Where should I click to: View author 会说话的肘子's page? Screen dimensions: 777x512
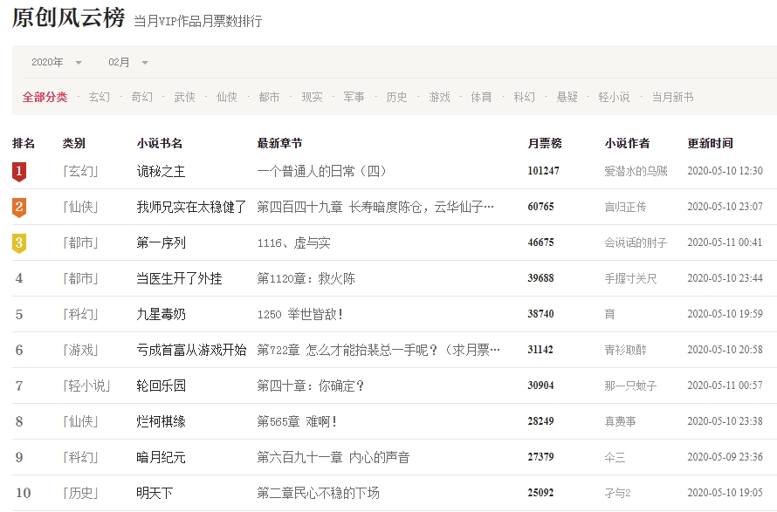pyautogui.click(x=636, y=242)
